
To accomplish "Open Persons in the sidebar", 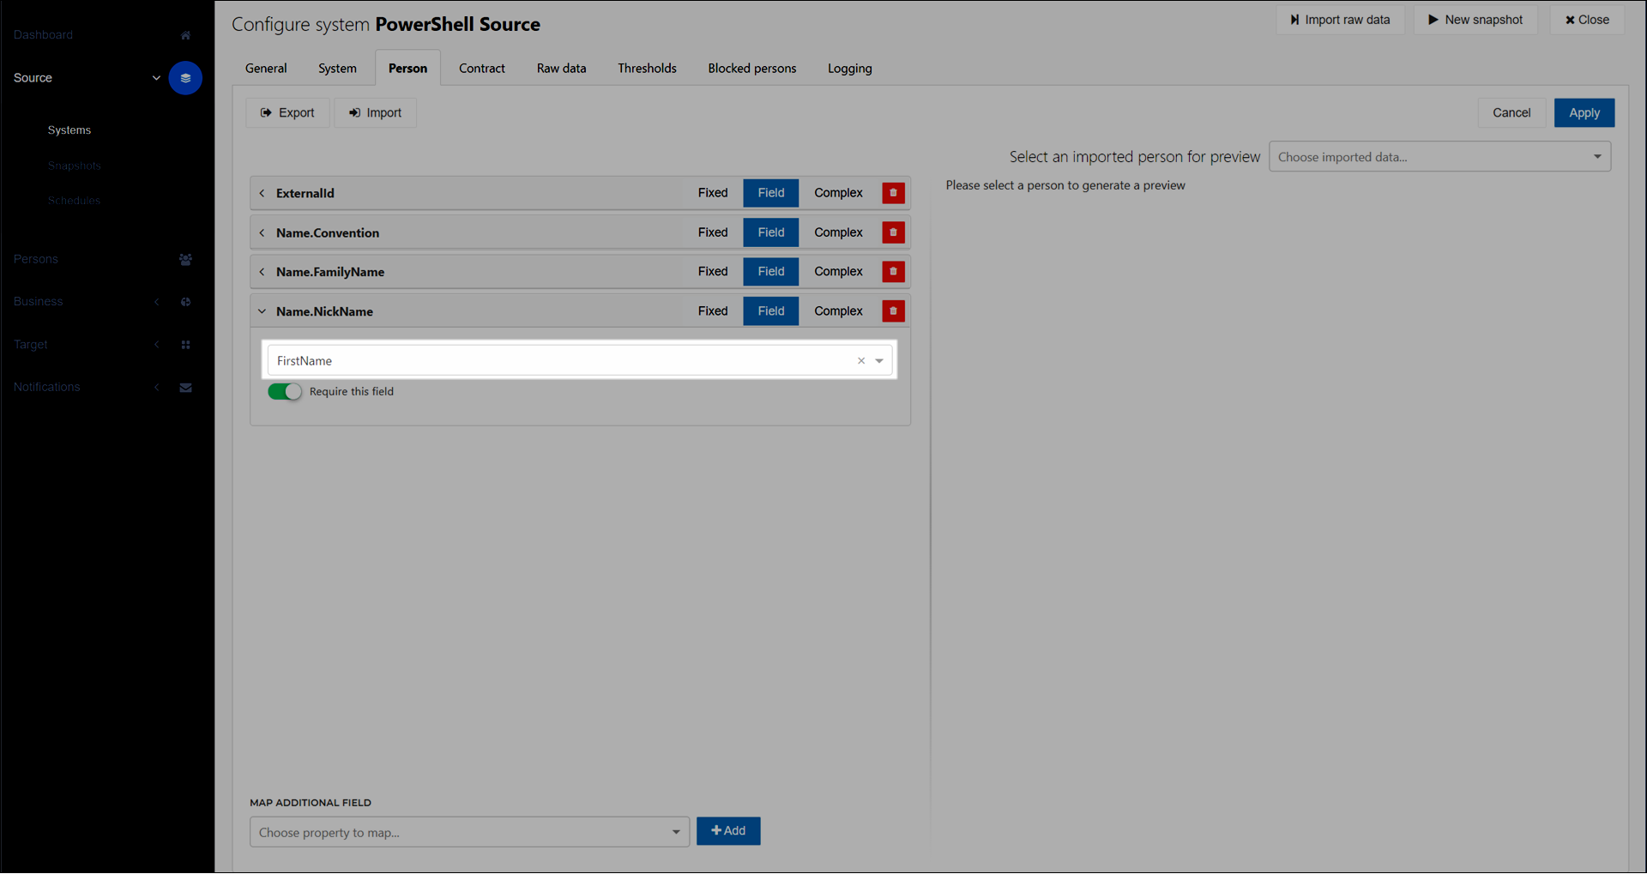I will [36, 259].
